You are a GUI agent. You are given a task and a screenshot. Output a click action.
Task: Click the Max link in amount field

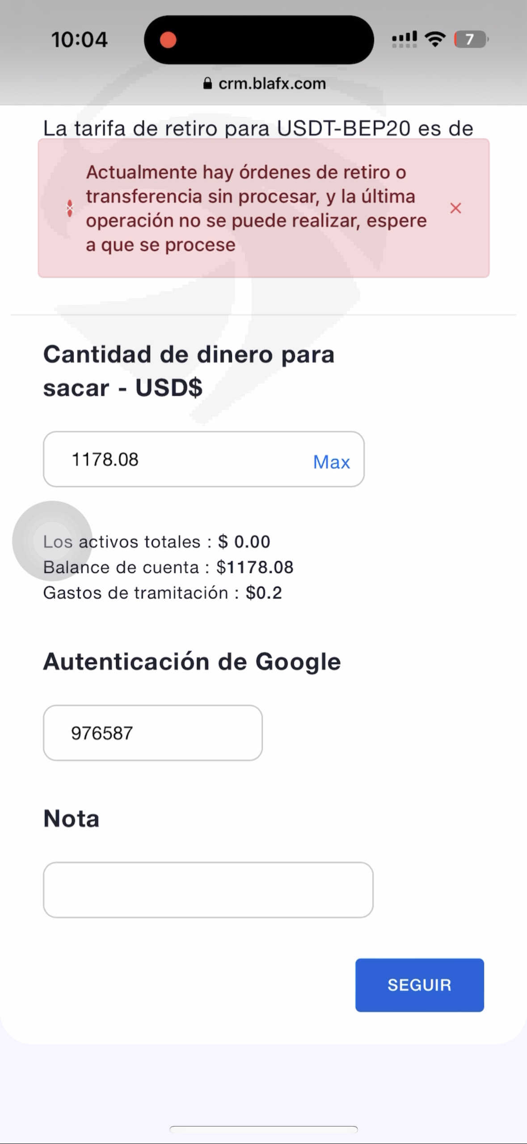pyautogui.click(x=331, y=462)
